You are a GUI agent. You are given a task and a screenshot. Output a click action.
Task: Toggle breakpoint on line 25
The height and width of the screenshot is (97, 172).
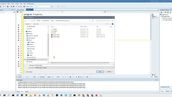19,66
